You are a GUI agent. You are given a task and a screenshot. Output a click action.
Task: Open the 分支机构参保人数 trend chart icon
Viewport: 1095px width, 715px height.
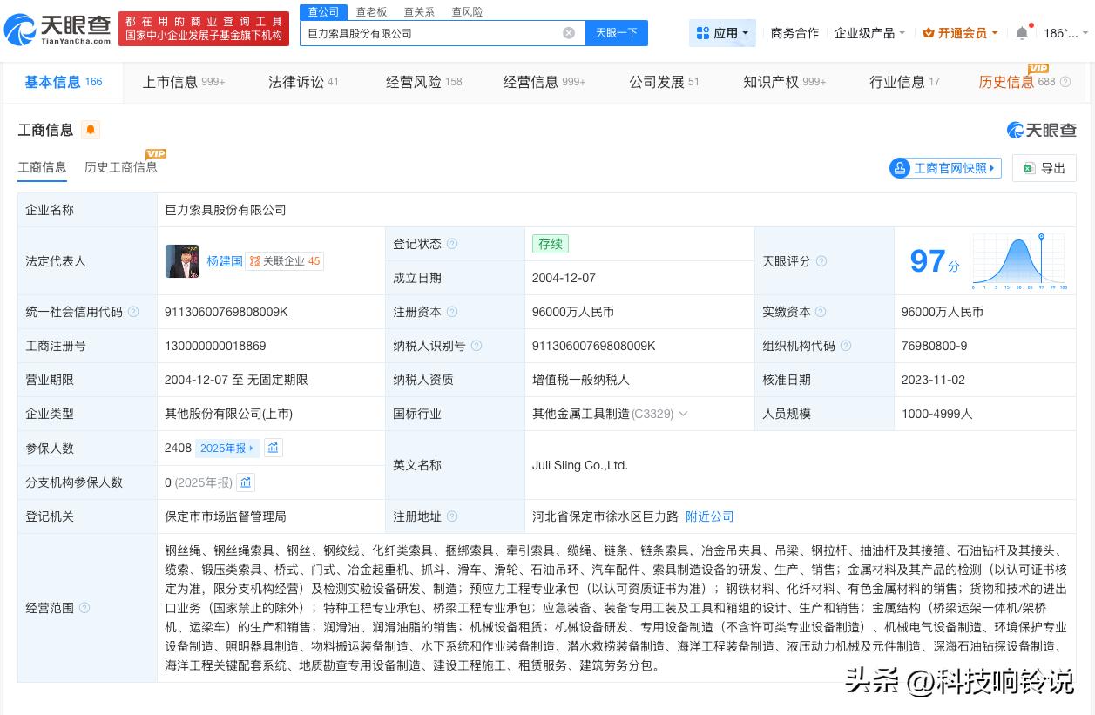pyautogui.click(x=246, y=482)
